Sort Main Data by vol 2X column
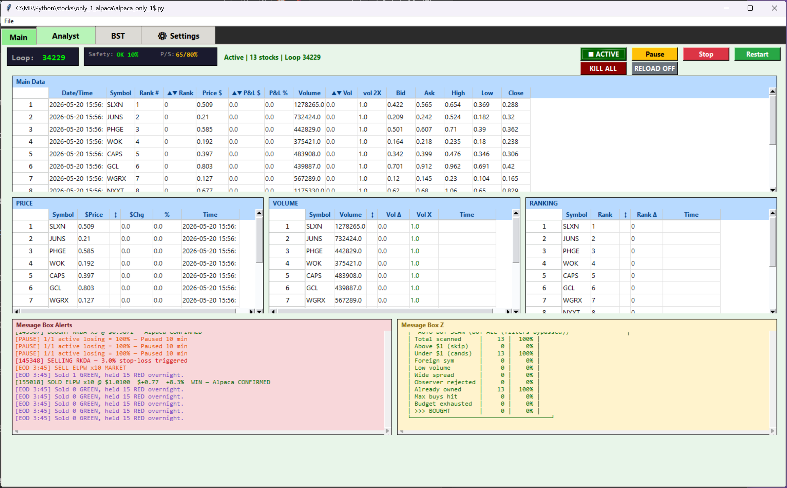Screen dimensions: 787x488 click(372, 93)
